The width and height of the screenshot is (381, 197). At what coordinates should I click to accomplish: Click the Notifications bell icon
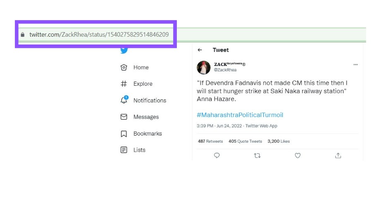coord(123,100)
